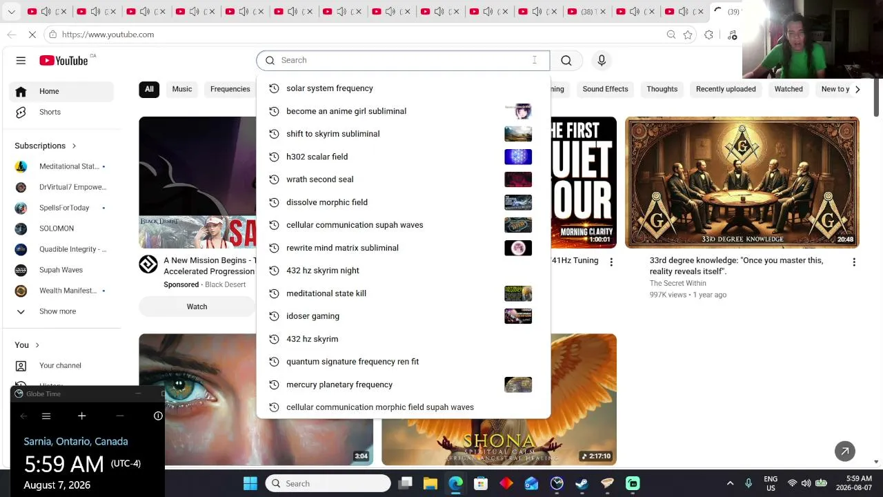Open the browser media control music icon
Viewport: 883px width, 497px height.
[733, 35]
